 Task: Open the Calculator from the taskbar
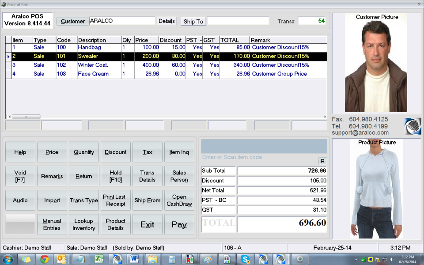[x=171, y=259]
